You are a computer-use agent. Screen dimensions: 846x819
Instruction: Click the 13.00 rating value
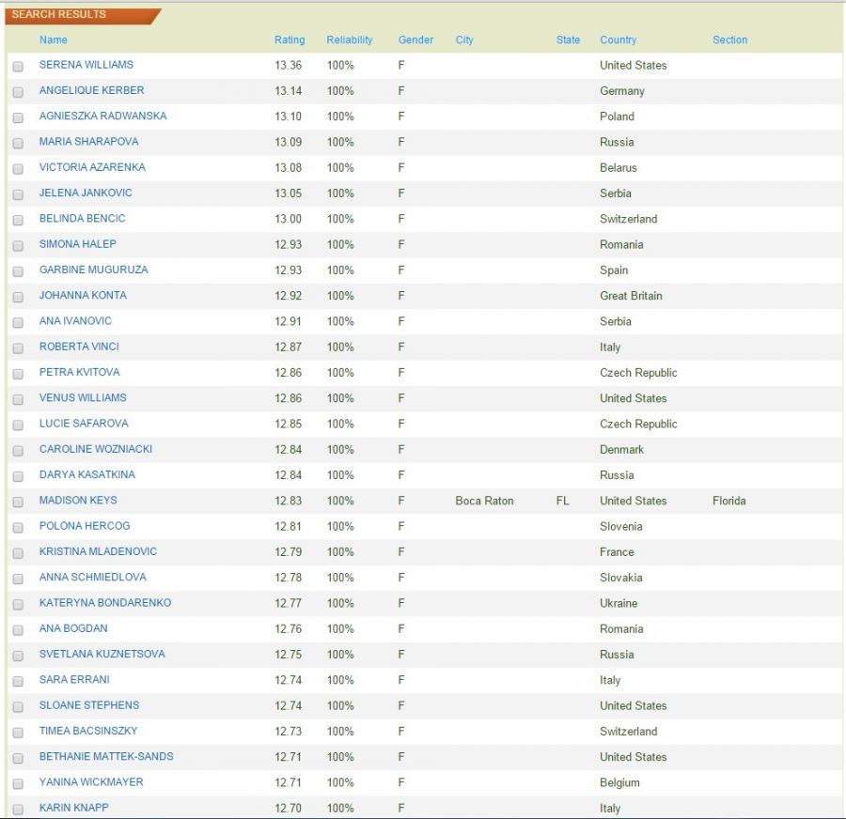[289, 219]
